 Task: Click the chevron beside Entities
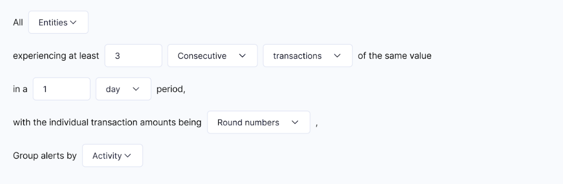point(73,22)
